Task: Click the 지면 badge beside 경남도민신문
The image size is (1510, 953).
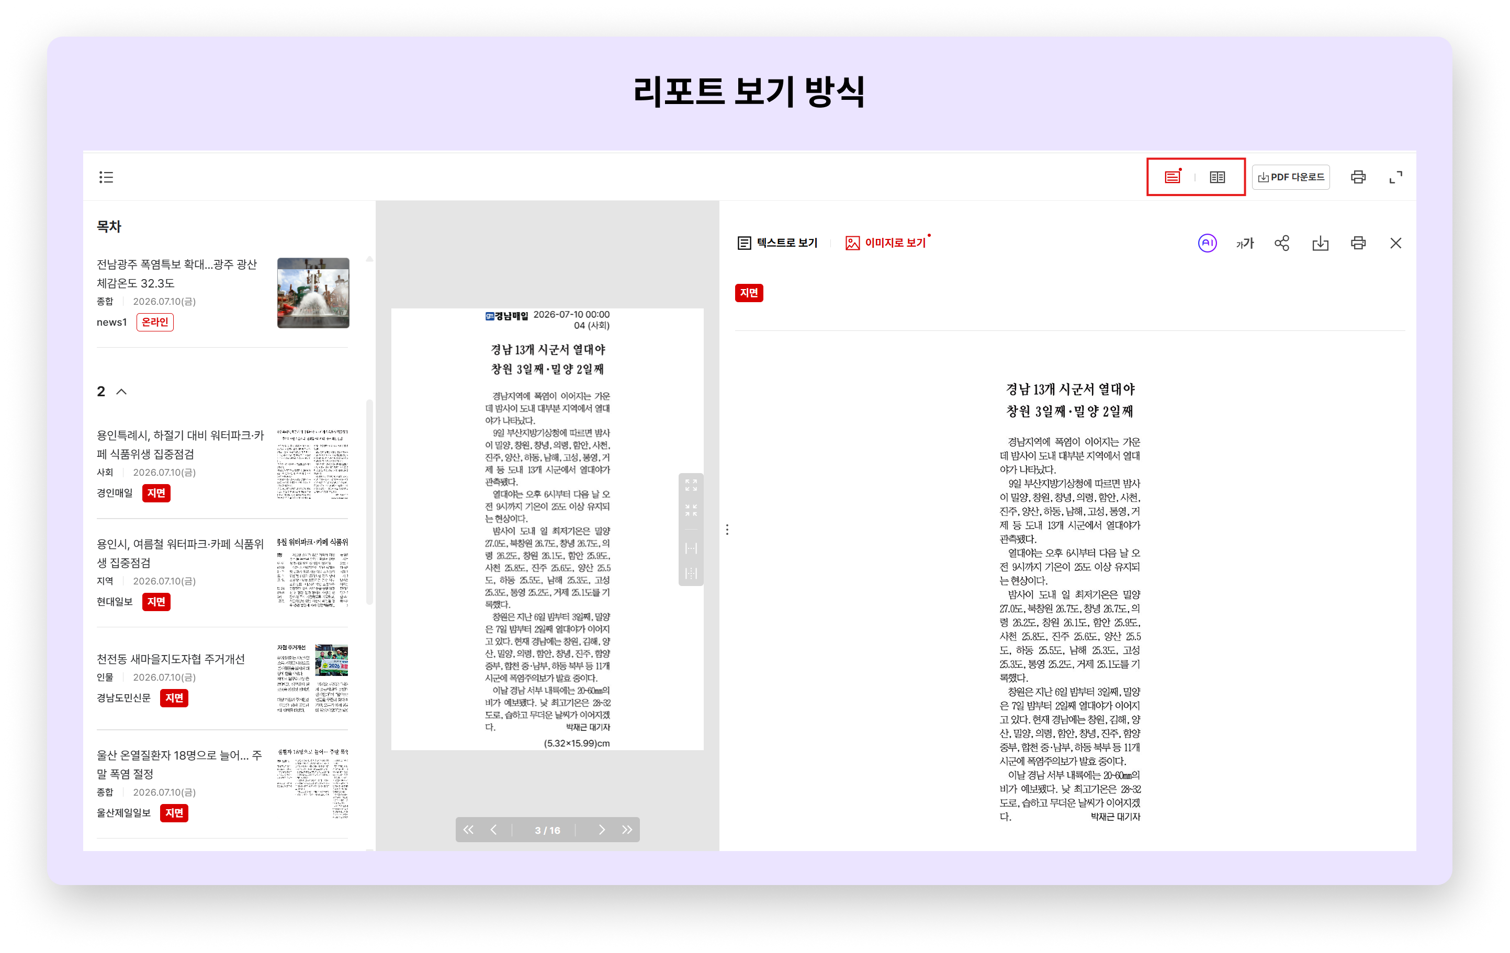Action: [174, 698]
